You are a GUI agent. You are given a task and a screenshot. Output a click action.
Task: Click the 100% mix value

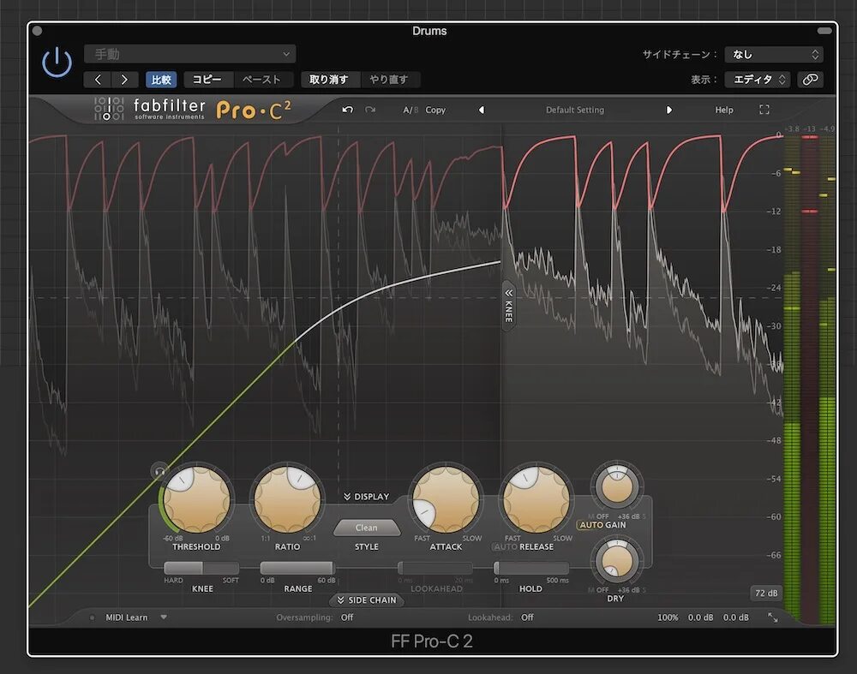[x=668, y=617]
